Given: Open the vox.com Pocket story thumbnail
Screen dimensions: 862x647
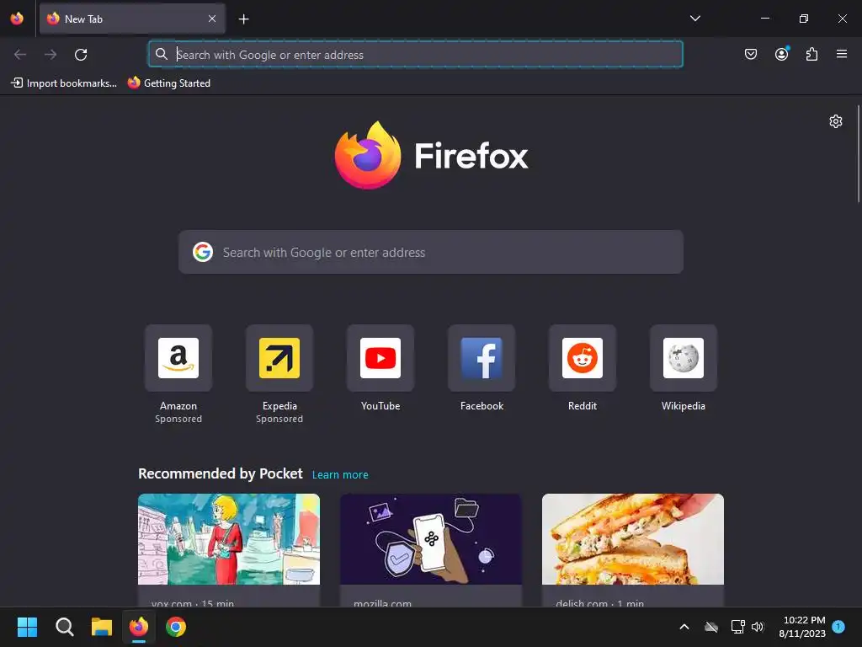Looking at the screenshot, I should click(x=229, y=539).
